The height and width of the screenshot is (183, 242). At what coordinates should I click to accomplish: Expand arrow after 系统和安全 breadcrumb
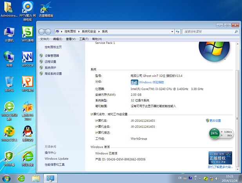pyautogui.click(x=99, y=31)
